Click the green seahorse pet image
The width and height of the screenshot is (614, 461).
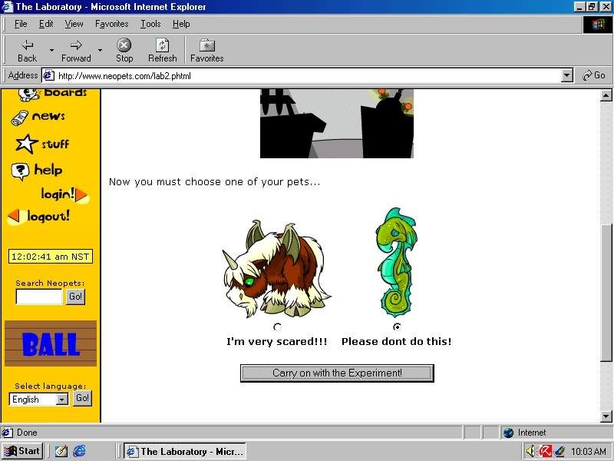tap(396, 262)
